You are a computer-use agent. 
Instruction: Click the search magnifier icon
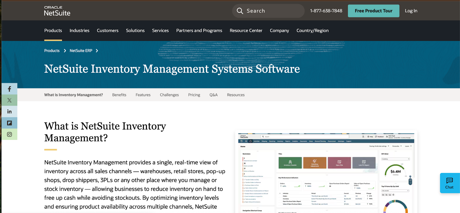point(240,11)
